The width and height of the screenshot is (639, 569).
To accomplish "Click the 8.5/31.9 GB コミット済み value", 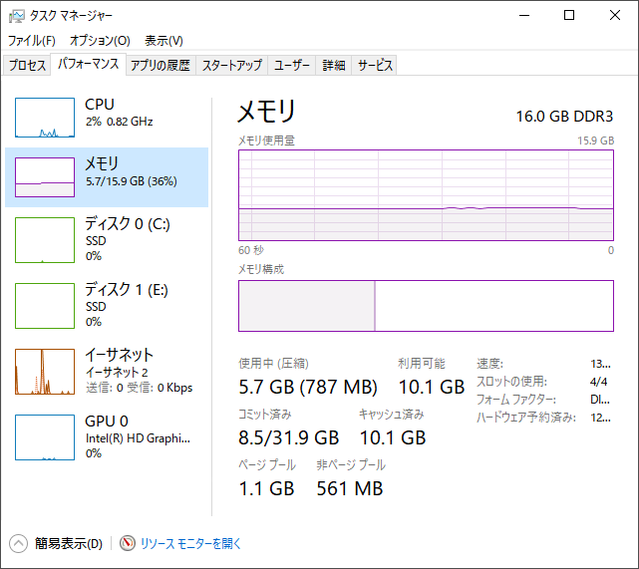I will click(x=289, y=437).
